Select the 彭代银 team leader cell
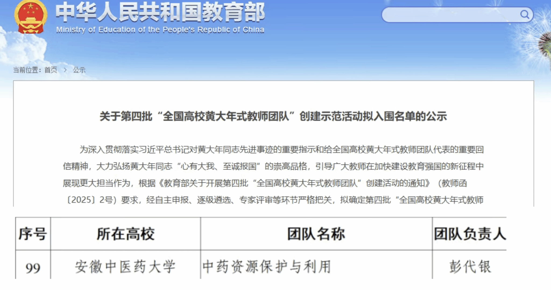This screenshot has width=551, height=290. click(x=470, y=267)
